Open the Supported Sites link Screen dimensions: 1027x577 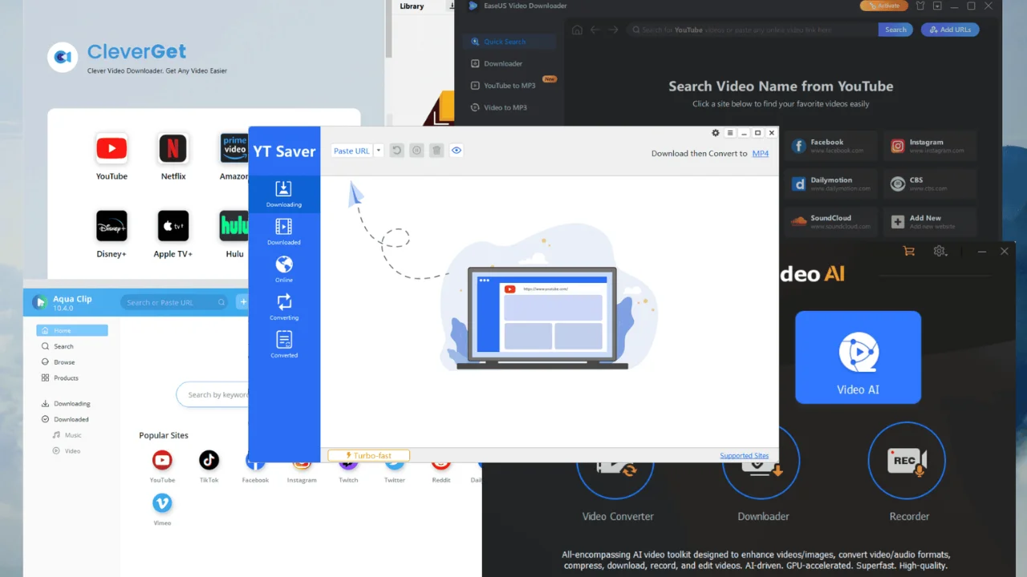pyautogui.click(x=744, y=456)
